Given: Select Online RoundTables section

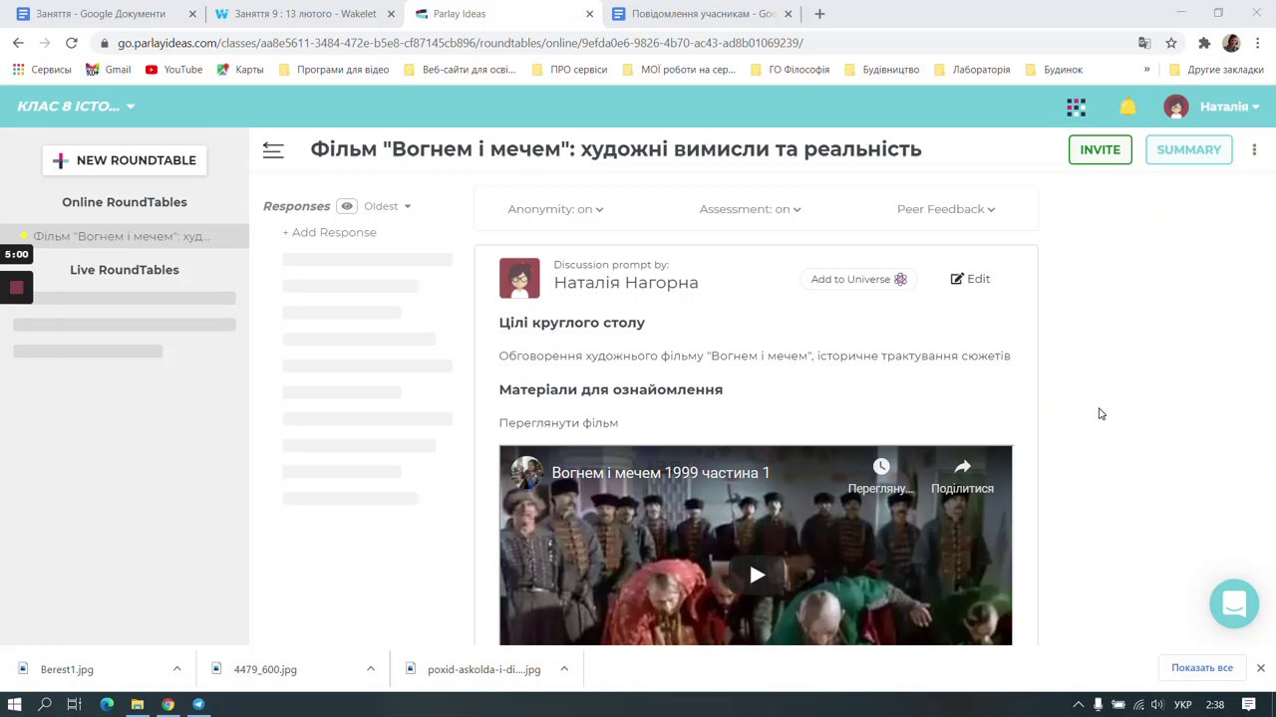Looking at the screenshot, I should tap(125, 202).
